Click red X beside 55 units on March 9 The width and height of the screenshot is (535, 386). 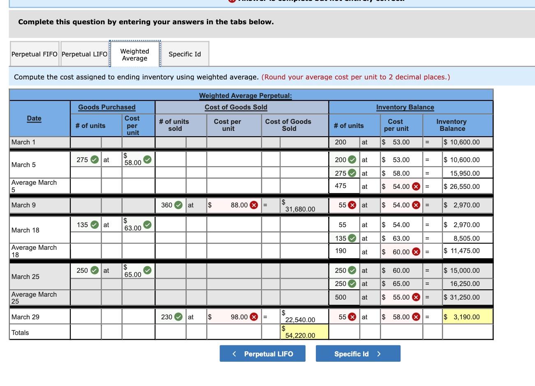(x=352, y=205)
